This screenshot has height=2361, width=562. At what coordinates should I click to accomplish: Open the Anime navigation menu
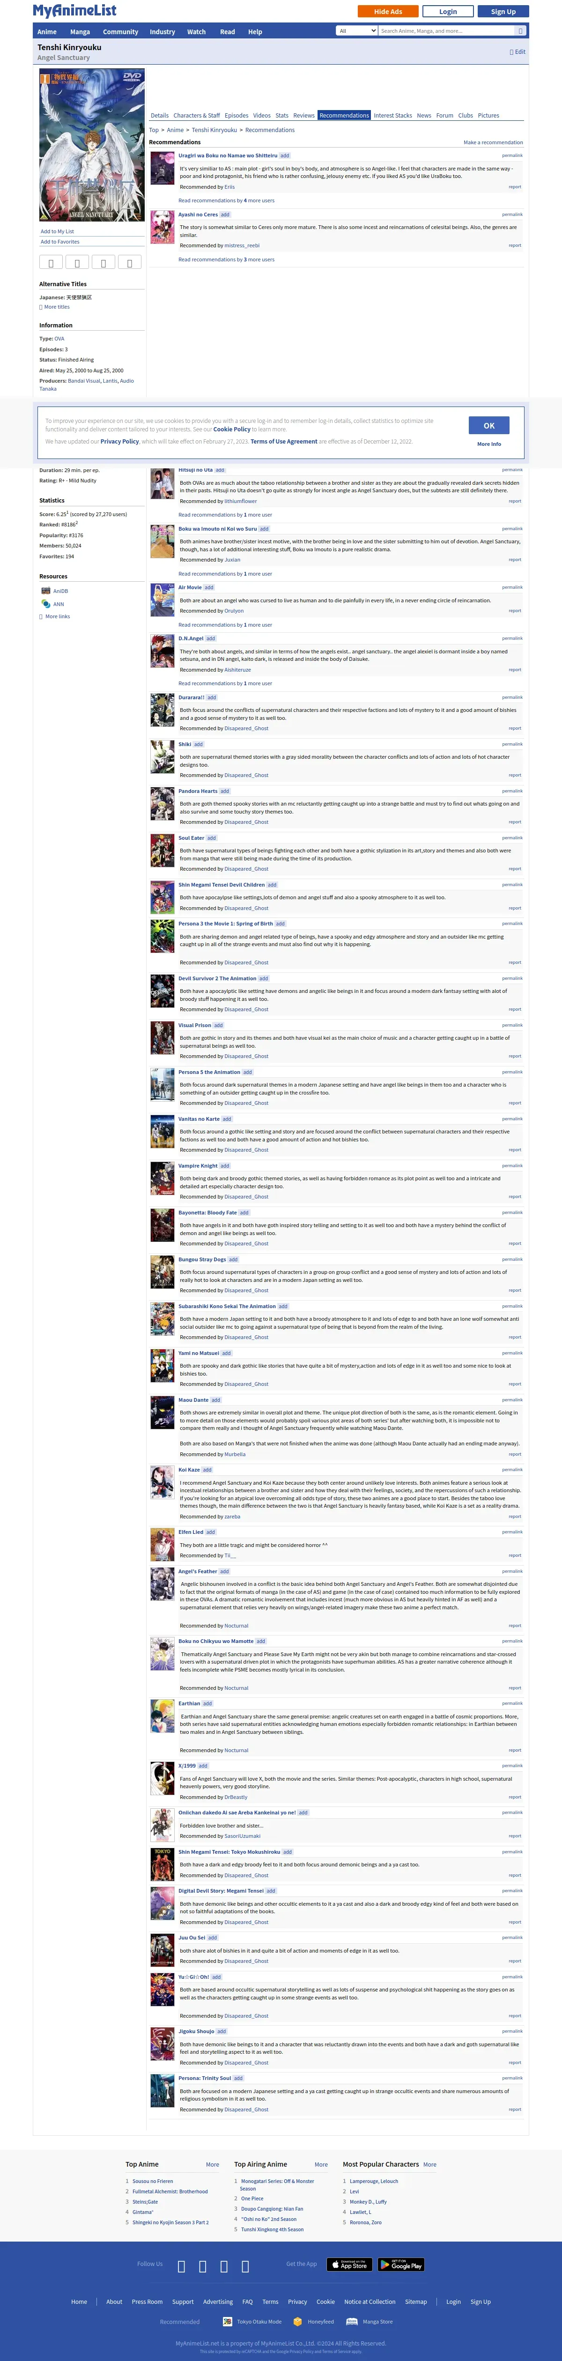coord(47,31)
